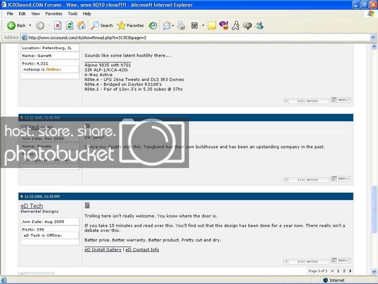Image resolution: width=378 pixels, height=284 pixels.
Task: Refresh the page with the green arrows icon
Action: (x=69, y=26)
